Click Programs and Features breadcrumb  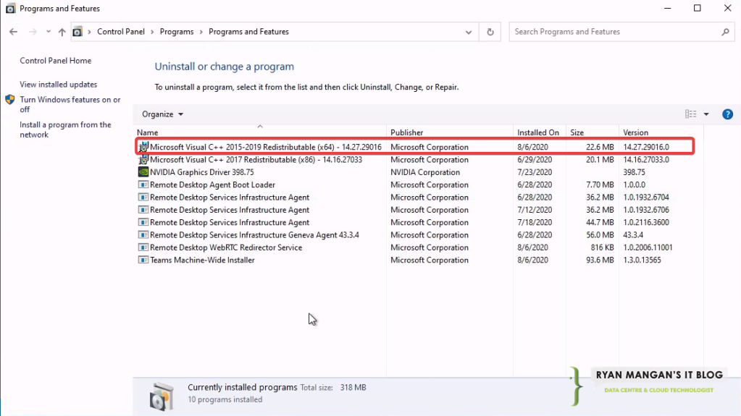point(248,32)
